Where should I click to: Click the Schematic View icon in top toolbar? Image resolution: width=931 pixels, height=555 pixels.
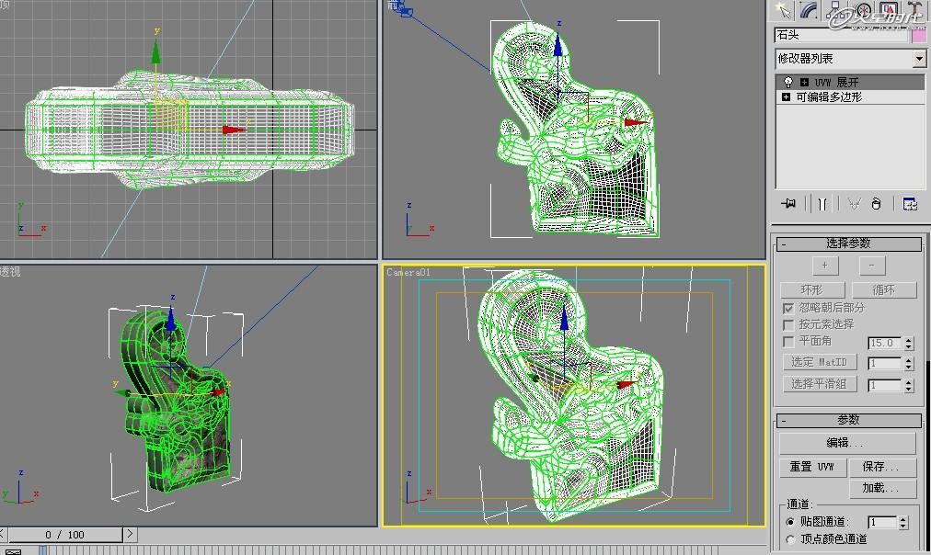pos(837,11)
